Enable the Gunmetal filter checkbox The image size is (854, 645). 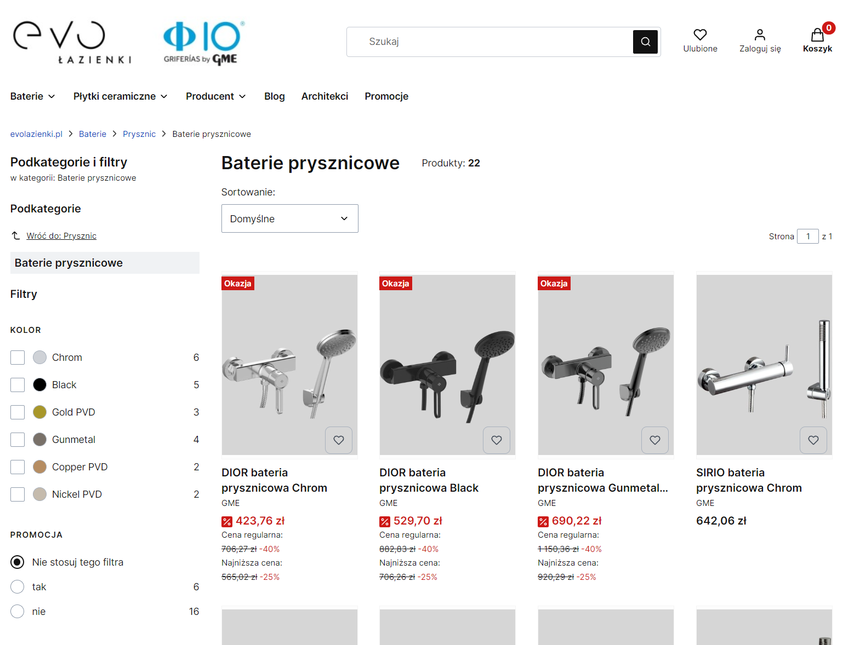pos(17,439)
